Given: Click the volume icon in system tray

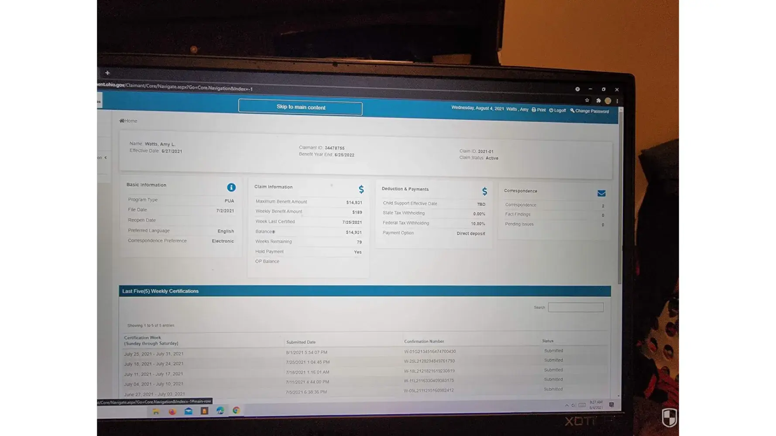Looking at the screenshot, I should 573,405.
